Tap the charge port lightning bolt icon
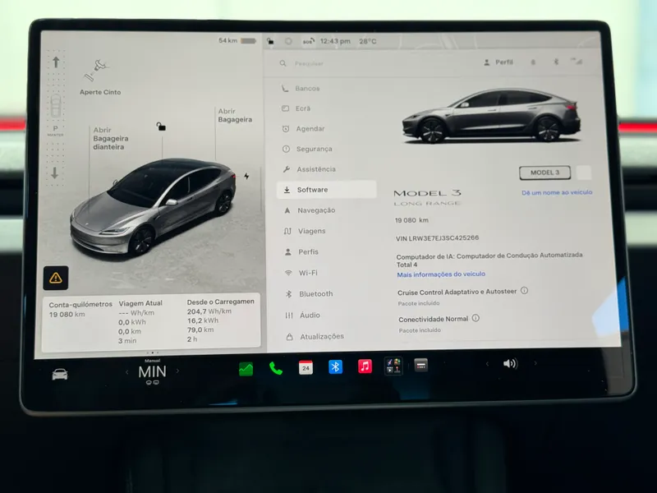This screenshot has height=493, width=657. (247, 176)
